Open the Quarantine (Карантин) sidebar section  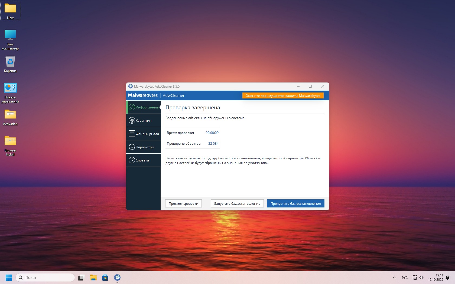tap(143, 121)
